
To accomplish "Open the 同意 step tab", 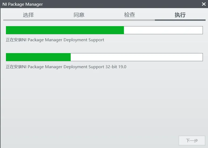I will [x=79, y=15].
